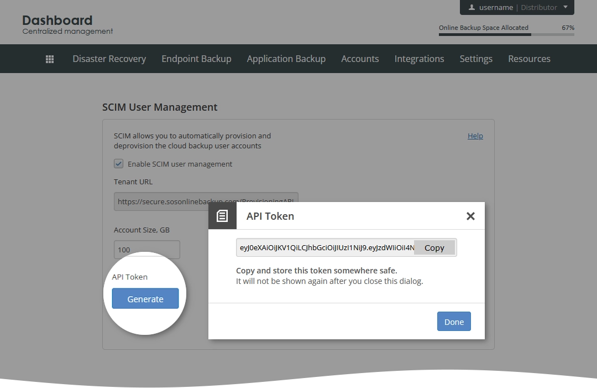The width and height of the screenshot is (597, 388).
Task: Click the 'Copy and store this token somewhere safe.' text
Action: [x=316, y=271]
